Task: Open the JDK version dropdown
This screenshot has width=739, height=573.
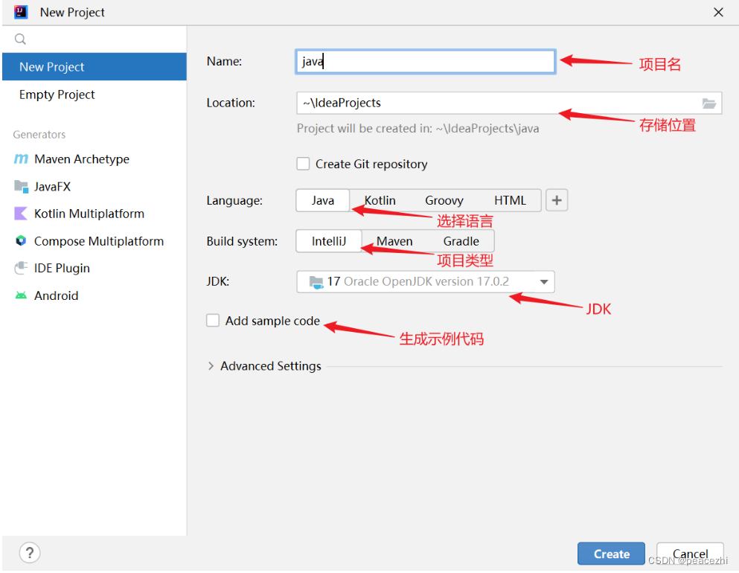Action: point(543,282)
